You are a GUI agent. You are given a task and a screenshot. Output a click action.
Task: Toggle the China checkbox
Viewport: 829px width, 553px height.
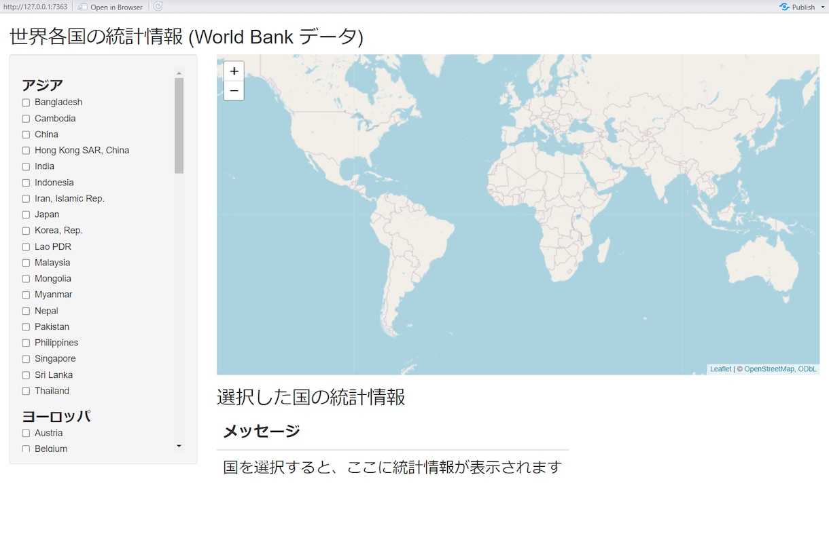click(26, 134)
